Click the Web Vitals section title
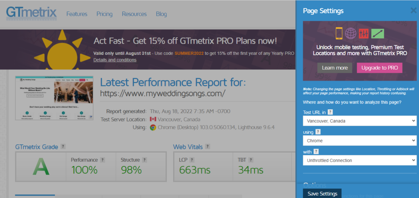This screenshot has width=419, height=198. click(x=188, y=147)
